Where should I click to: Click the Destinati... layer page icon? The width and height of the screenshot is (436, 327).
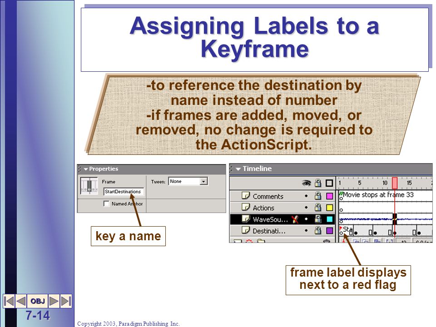246,230
